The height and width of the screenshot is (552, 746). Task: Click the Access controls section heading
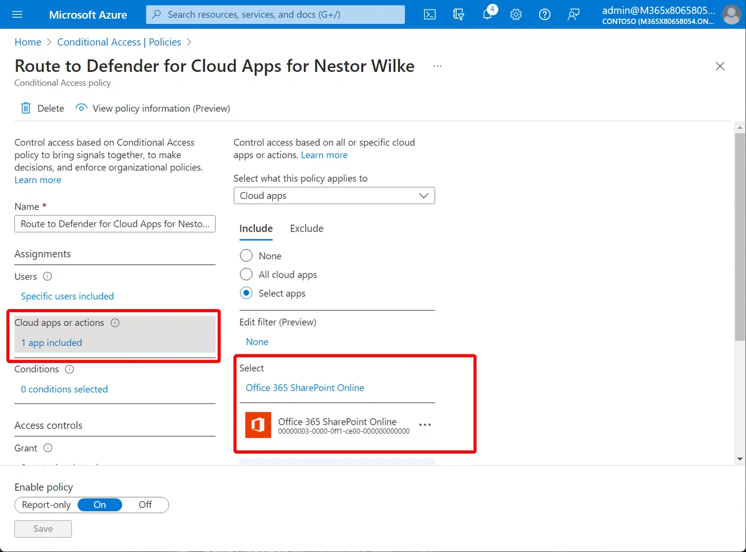[x=48, y=425]
